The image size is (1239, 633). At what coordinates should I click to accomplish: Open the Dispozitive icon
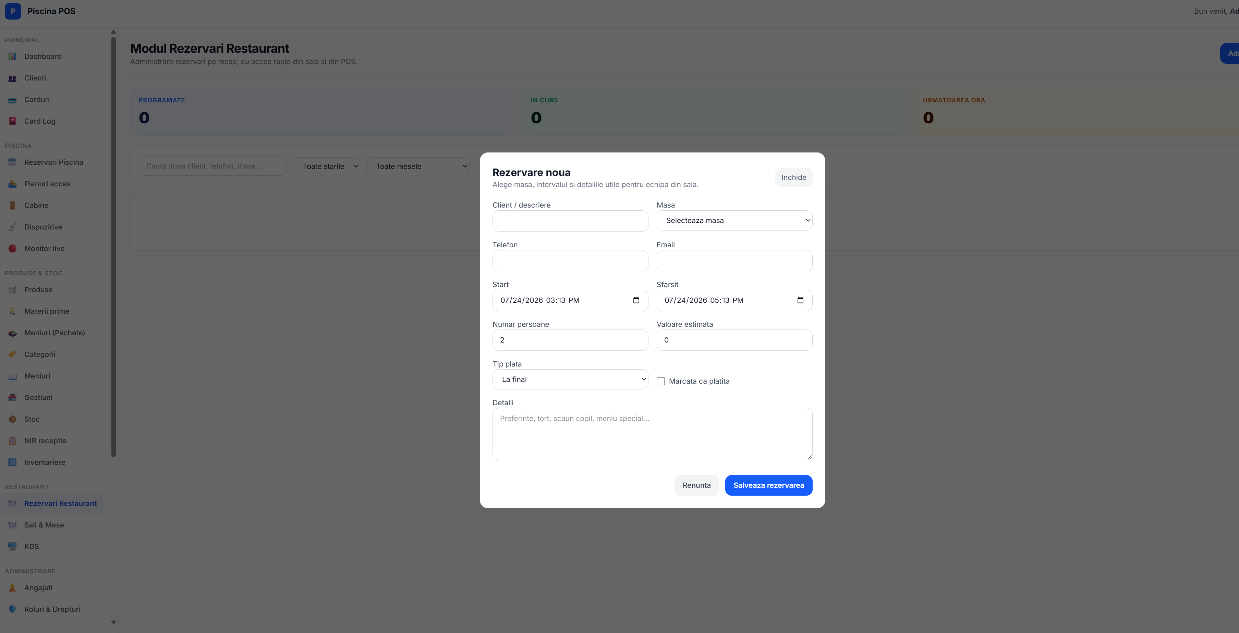pos(12,227)
